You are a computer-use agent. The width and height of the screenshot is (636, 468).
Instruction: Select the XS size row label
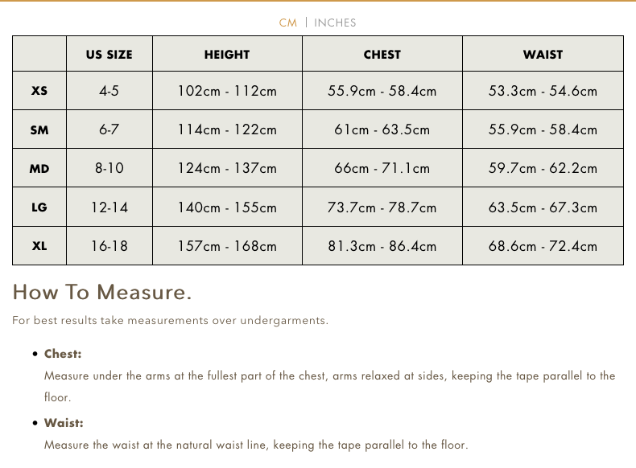39,91
